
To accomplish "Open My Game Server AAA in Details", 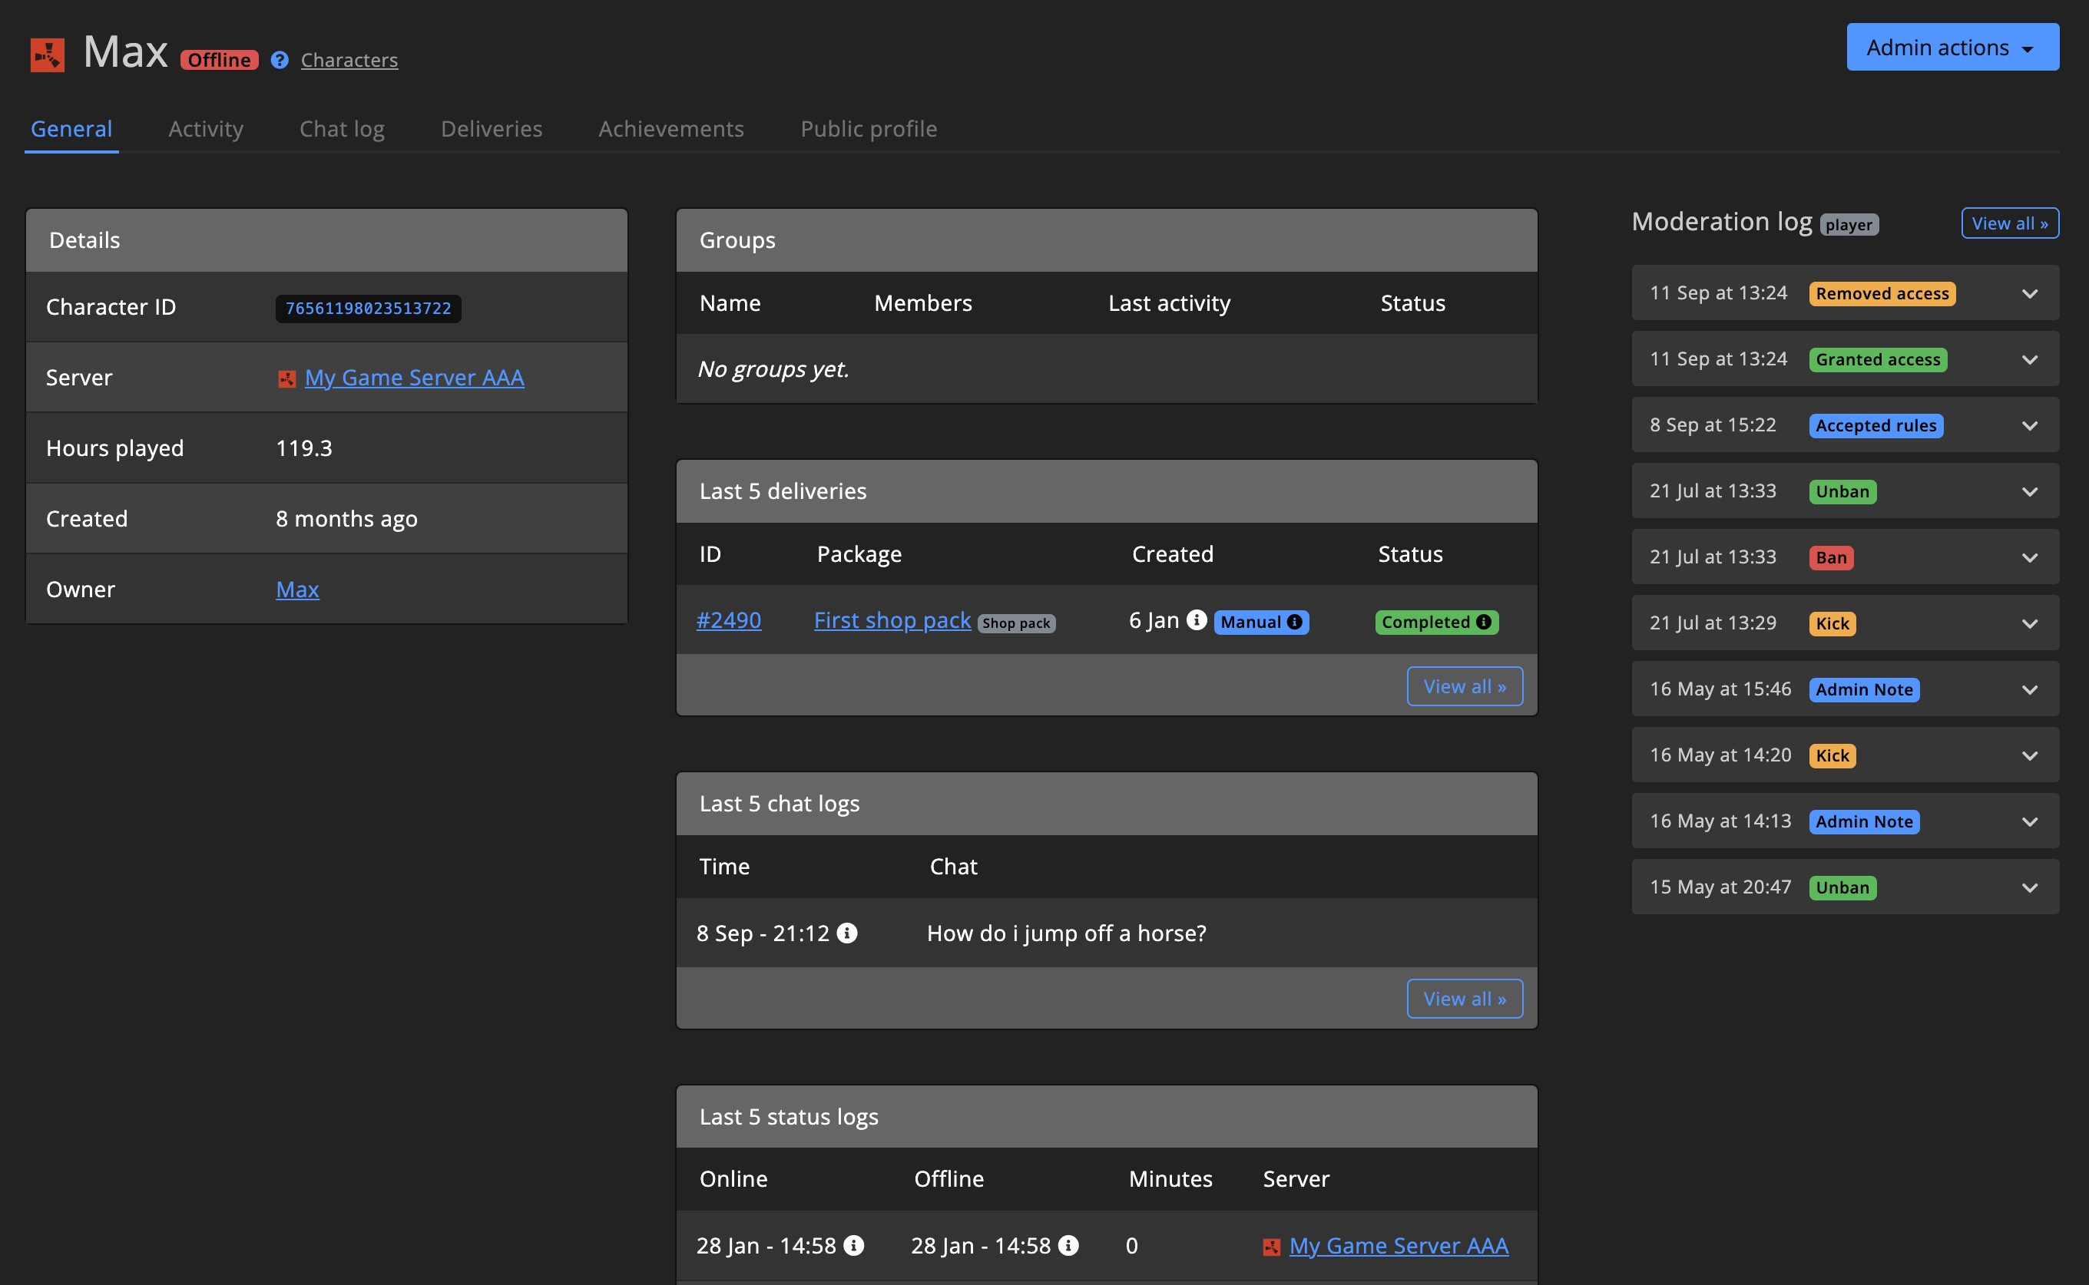I will point(414,378).
